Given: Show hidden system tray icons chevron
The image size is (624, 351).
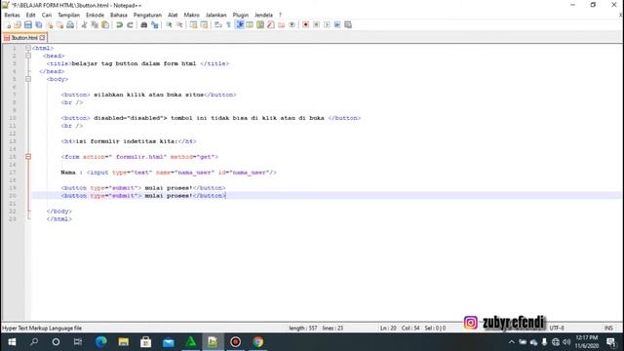Looking at the screenshot, I should [511, 342].
